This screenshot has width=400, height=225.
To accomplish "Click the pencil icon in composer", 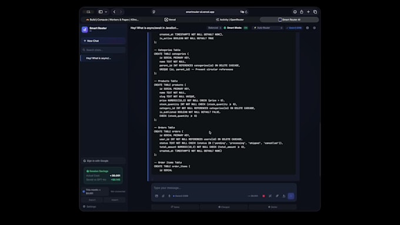I will [277, 196].
